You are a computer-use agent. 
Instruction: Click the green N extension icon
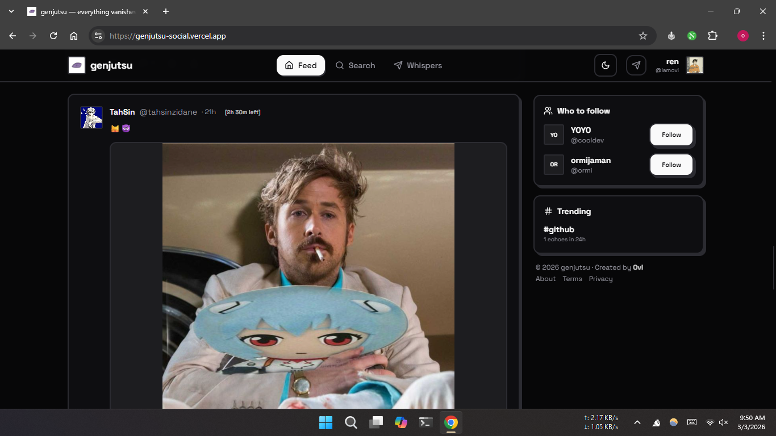(692, 36)
